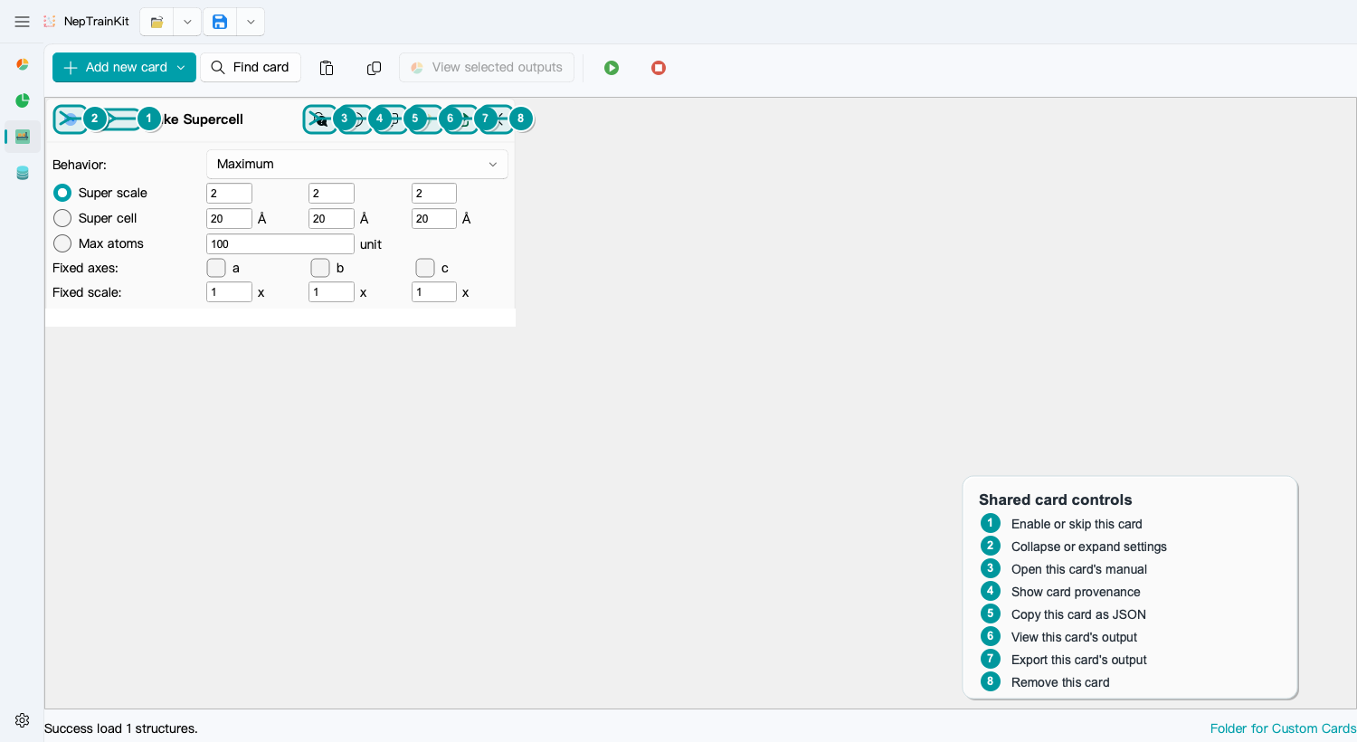Toggle enable on Make Supercell card header
The width and height of the screenshot is (1357, 742).
click(122, 119)
